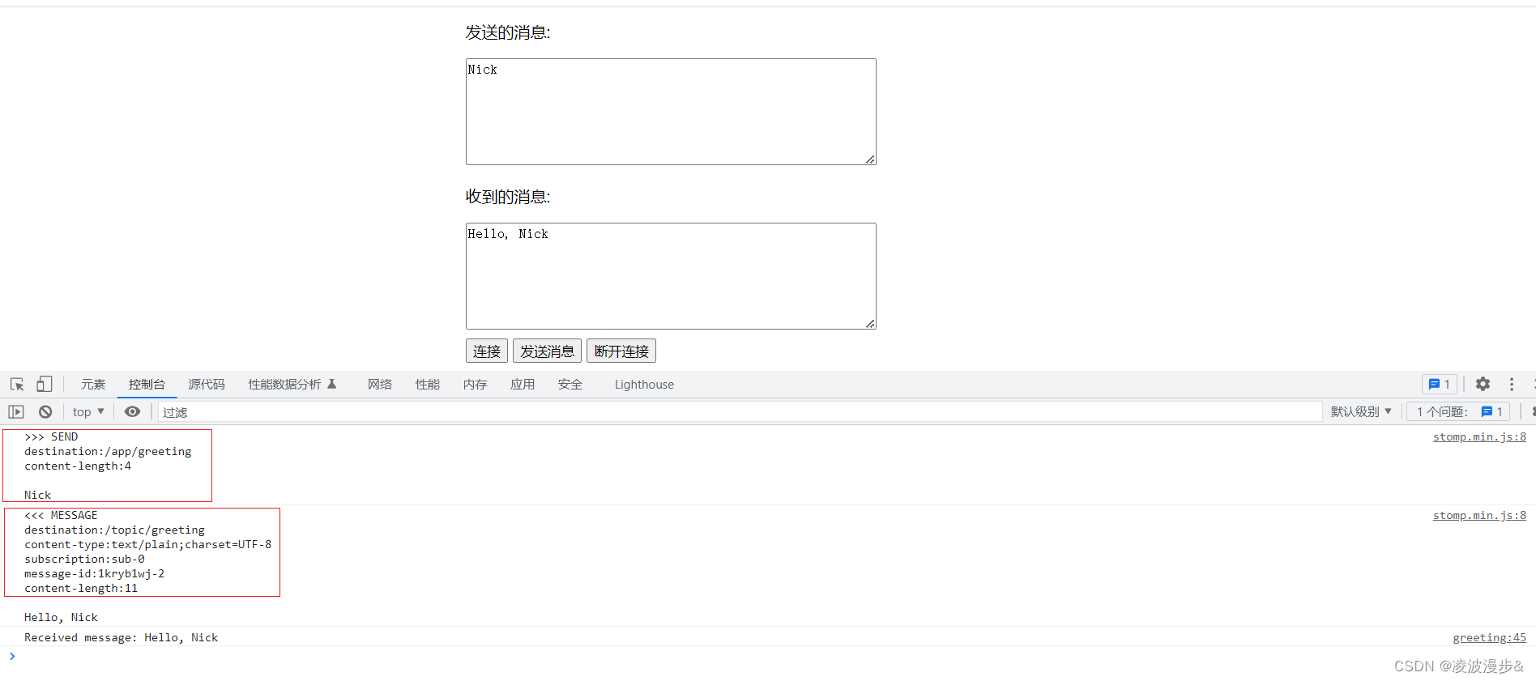Select the '<<< MESSAGE' log header text
Screen dimensions: 1536x681
point(61,516)
